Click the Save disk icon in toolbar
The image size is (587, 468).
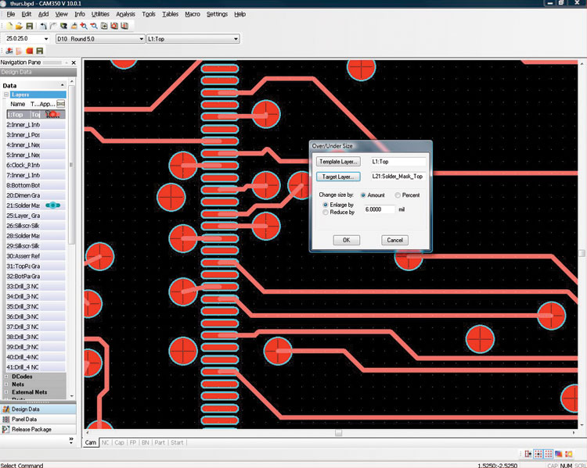point(29,26)
